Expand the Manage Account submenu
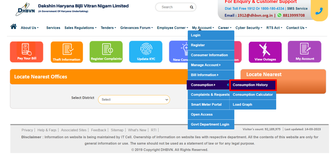The image size is (332, 157). [206, 65]
